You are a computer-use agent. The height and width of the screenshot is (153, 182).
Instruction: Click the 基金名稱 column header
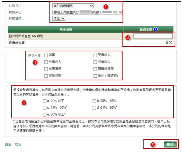[x=66, y=29]
